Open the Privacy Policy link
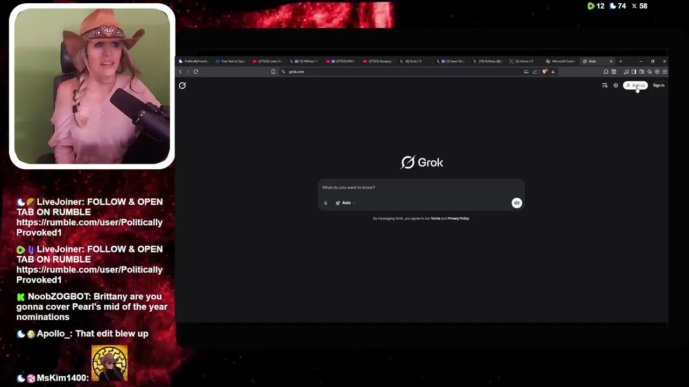This screenshot has height=387, width=689. pos(458,219)
